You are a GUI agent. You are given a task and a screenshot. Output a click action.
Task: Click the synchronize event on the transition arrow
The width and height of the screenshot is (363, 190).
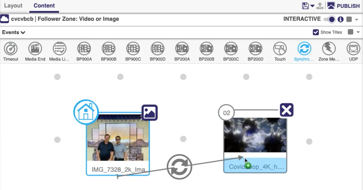pos(179,167)
